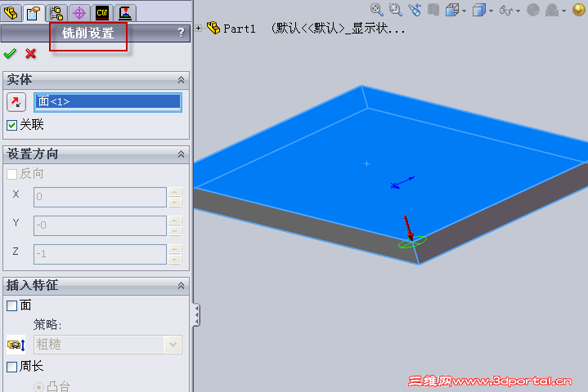
Task: Click Zoom to Fit icon
Action: click(376, 10)
